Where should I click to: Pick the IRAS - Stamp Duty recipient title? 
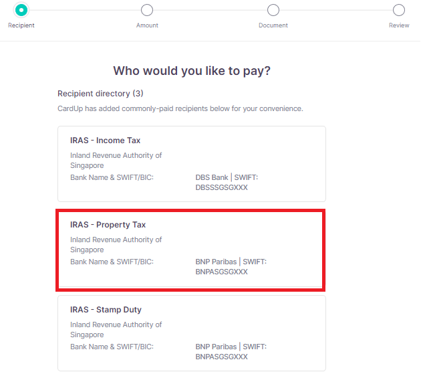click(x=106, y=310)
